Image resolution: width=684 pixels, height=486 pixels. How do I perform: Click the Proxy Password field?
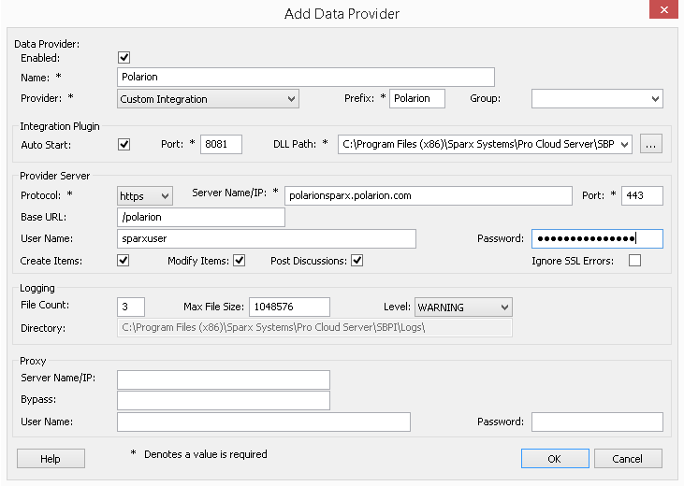coord(597,422)
